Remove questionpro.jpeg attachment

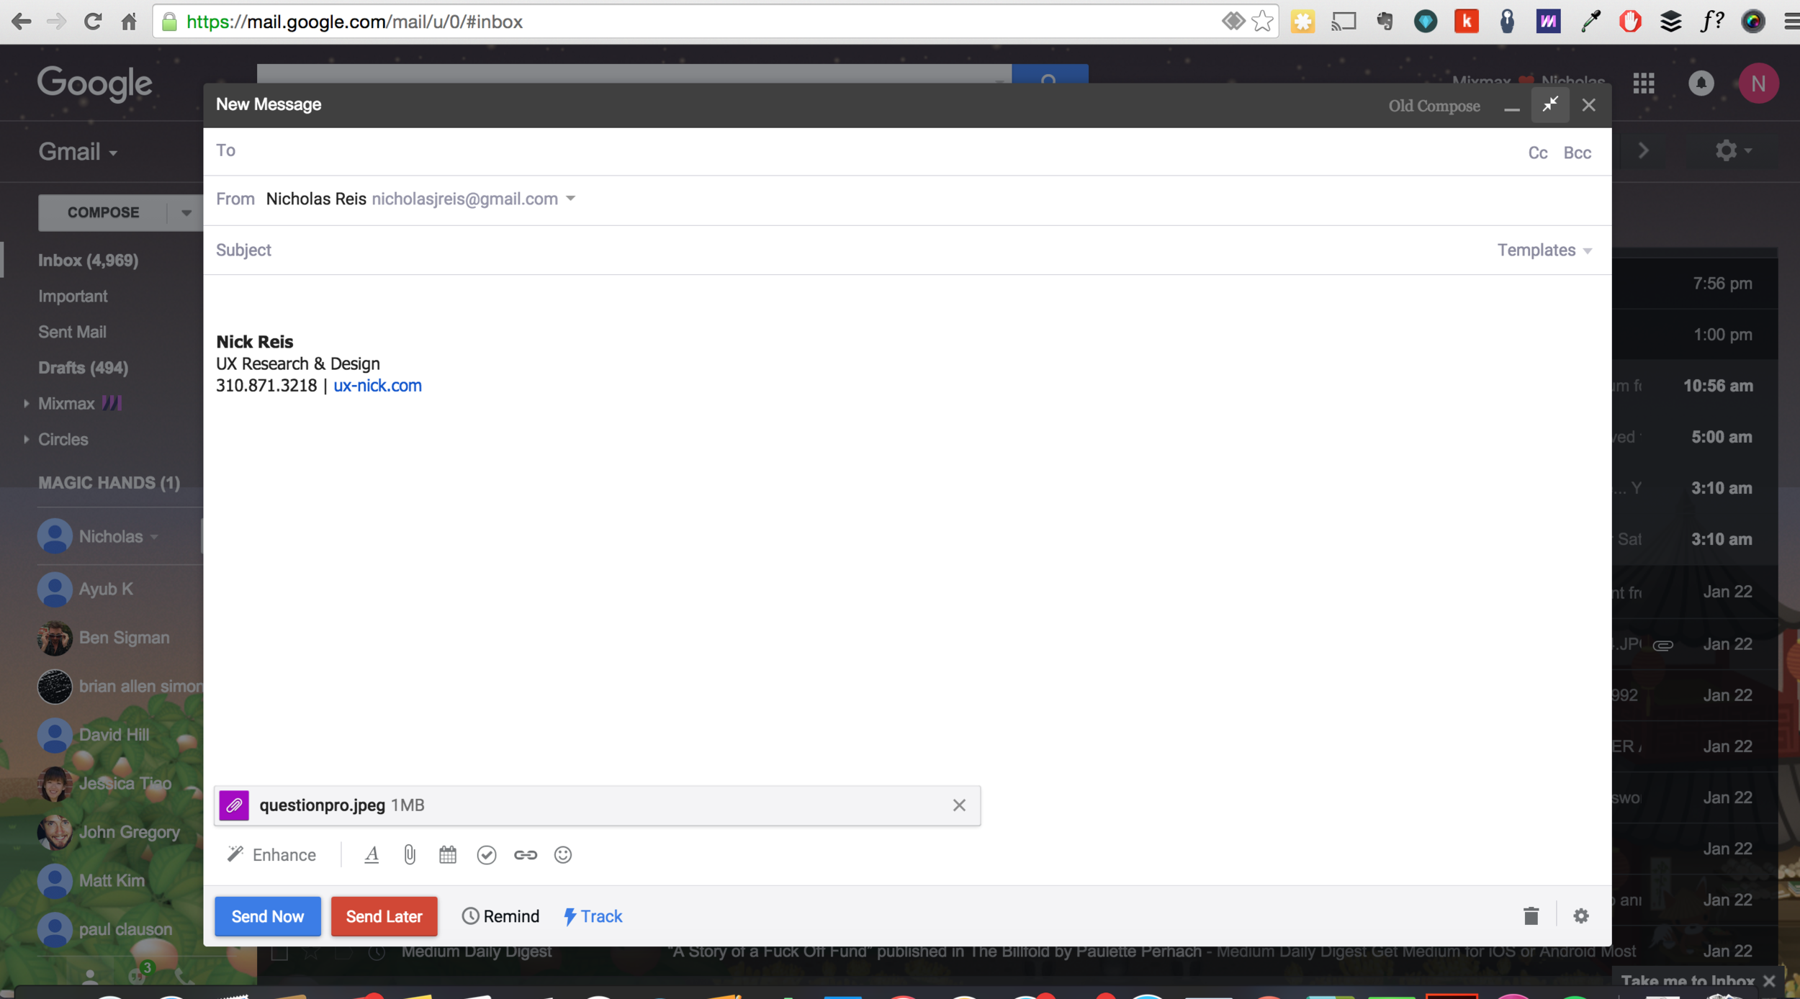[x=959, y=805]
